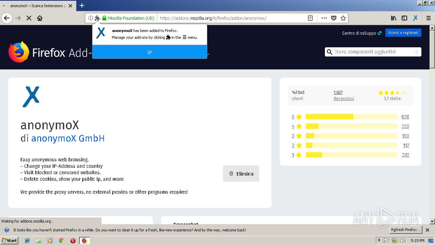Confirm add-on installed by clicking OK
The height and width of the screenshot is (245, 435).
[x=150, y=52]
